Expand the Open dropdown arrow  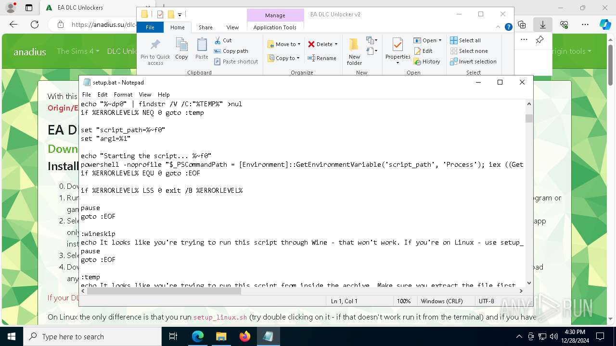[x=440, y=40]
